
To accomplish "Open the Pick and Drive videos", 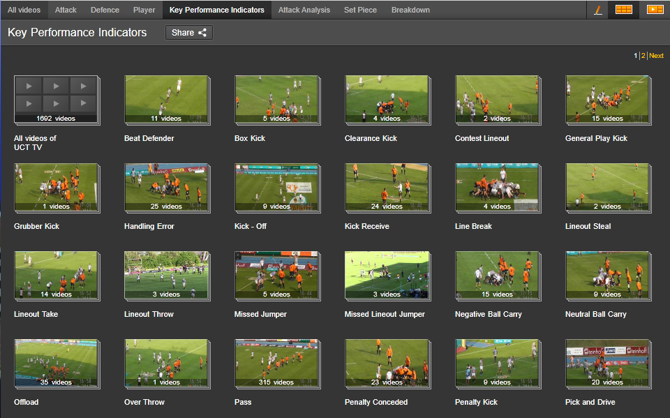I will pyautogui.click(x=606, y=364).
